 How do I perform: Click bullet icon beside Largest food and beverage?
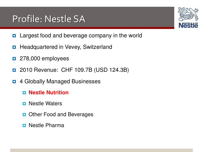14,36
